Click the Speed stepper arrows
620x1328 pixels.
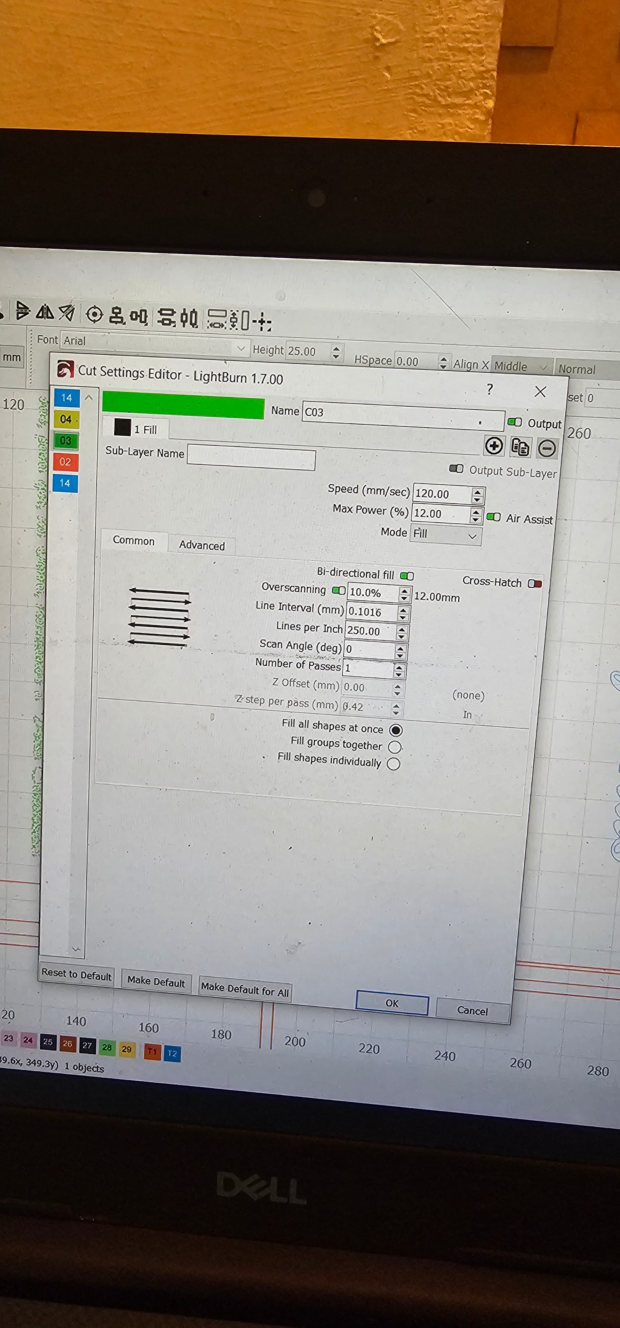(477, 495)
